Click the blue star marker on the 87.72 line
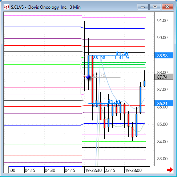Viewport: 177px width, 177px height. tap(88, 77)
